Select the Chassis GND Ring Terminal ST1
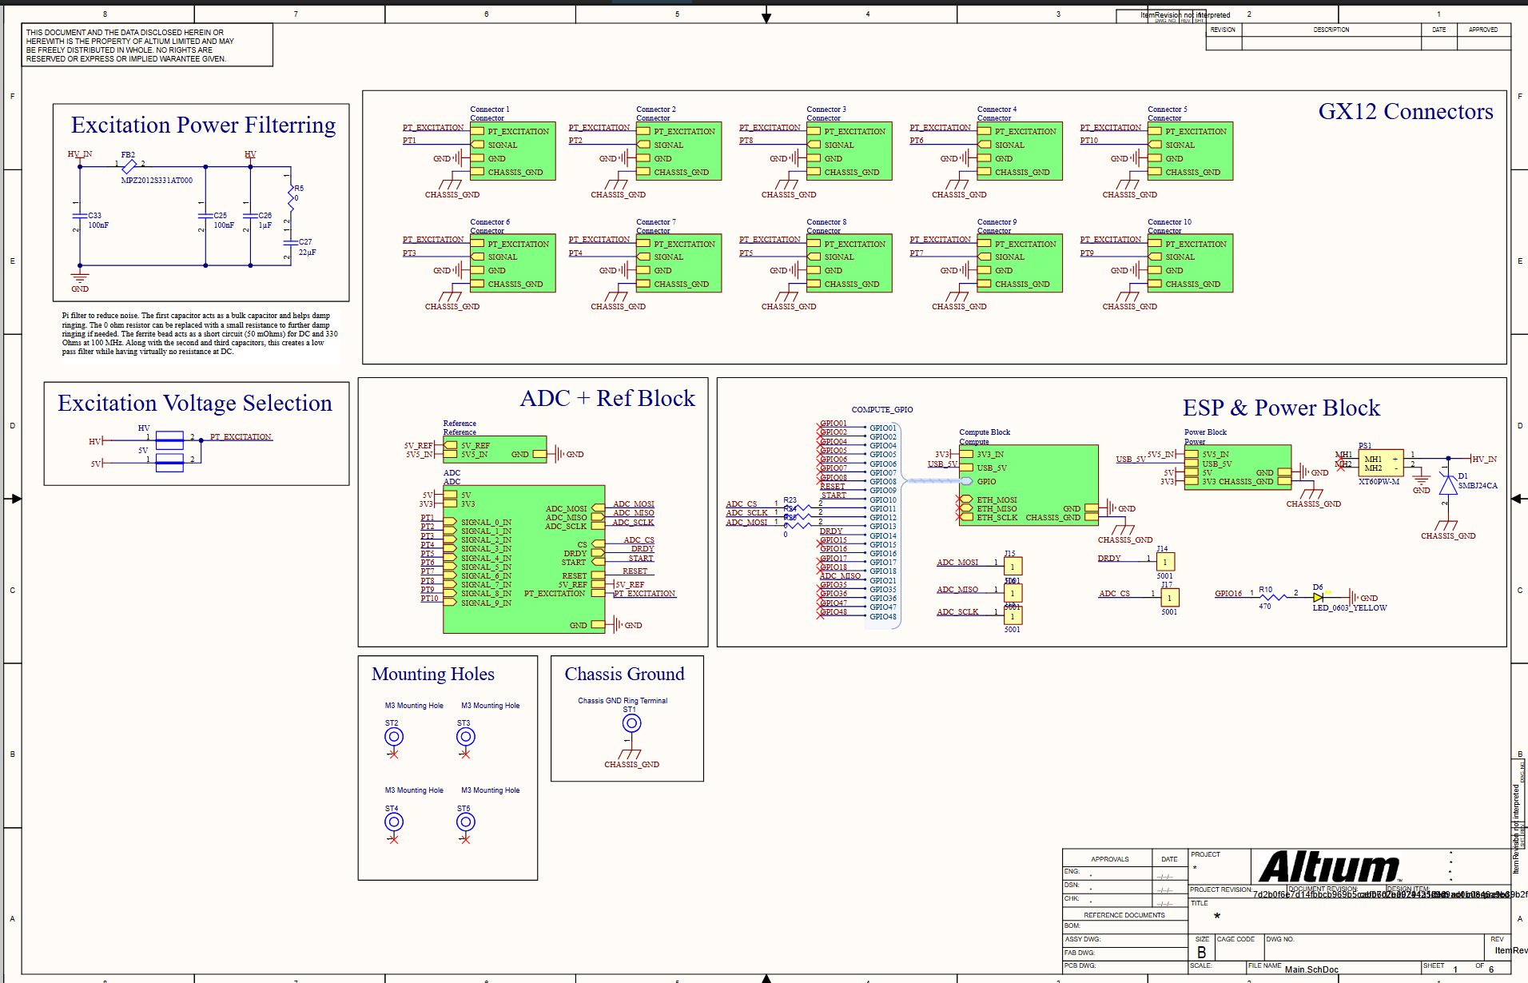This screenshot has width=1528, height=983. 631,722
